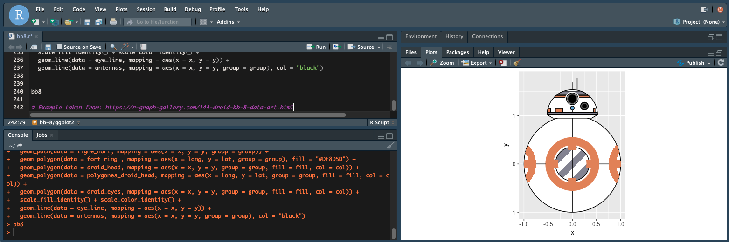
Task: Click the editor's save icon for bb8.r
Action: click(48, 47)
